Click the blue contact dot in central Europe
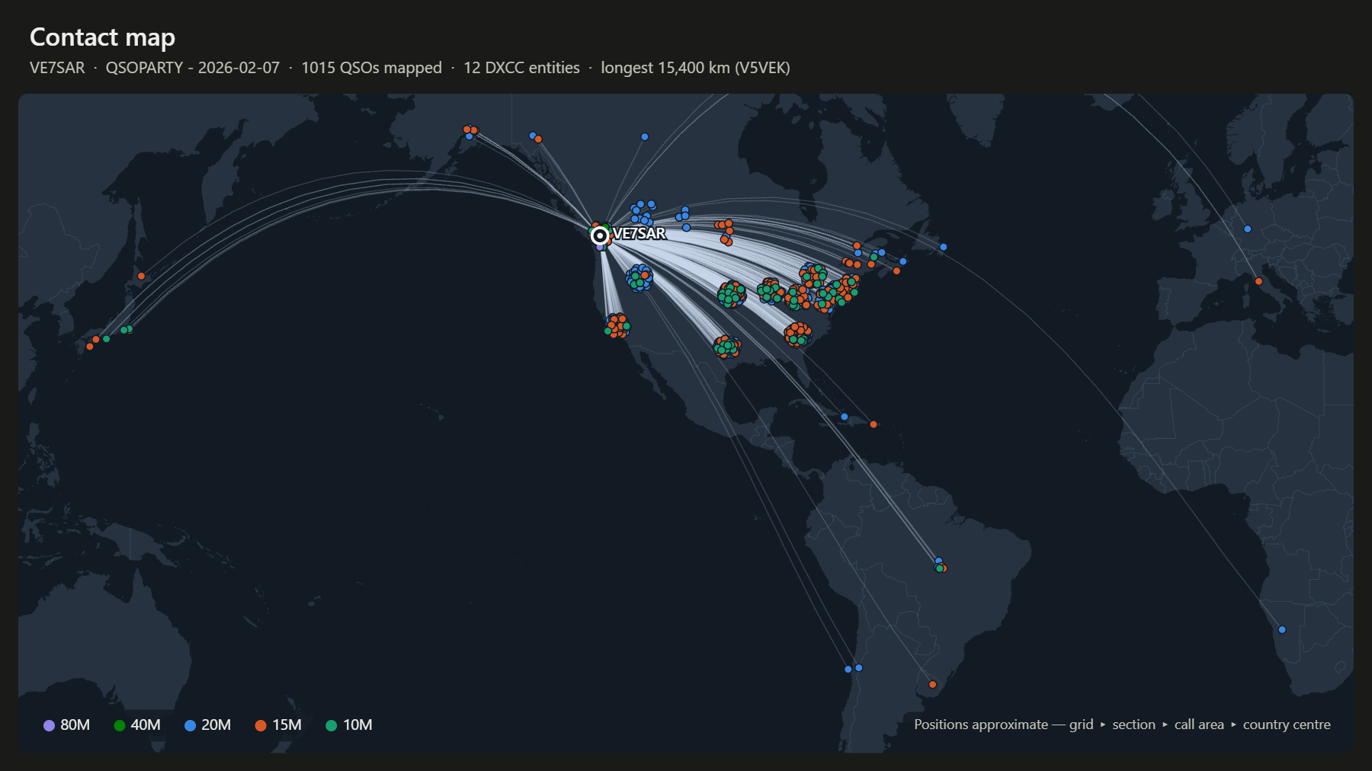This screenshot has width=1372, height=771. click(x=1247, y=229)
